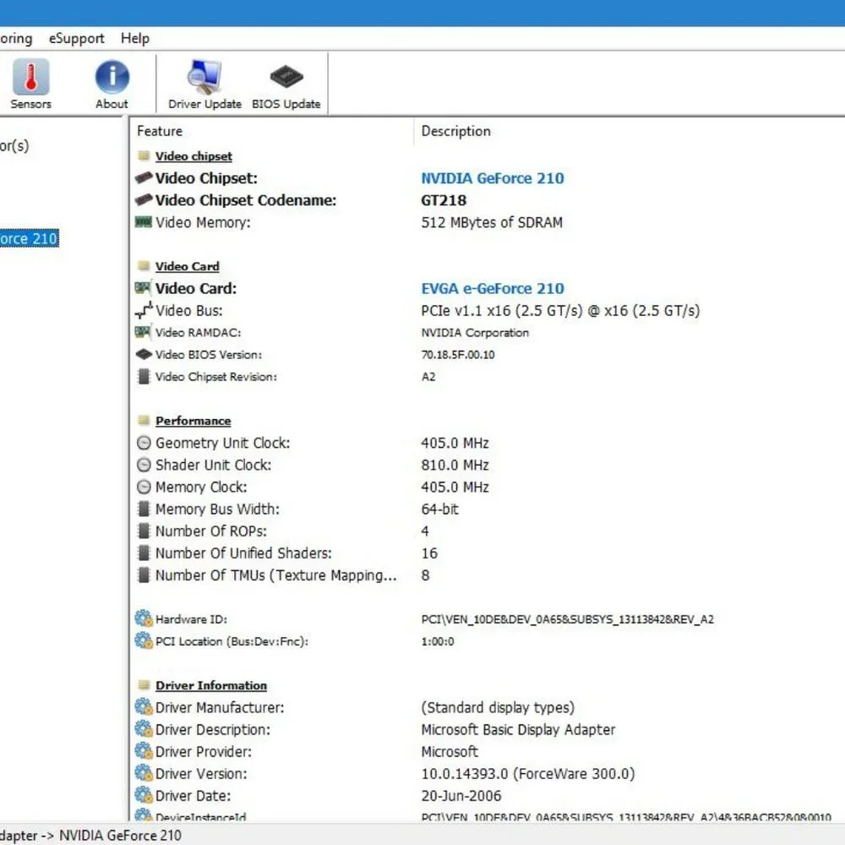
Task: Click the Video Card row icon
Action: pyautogui.click(x=144, y=288)
